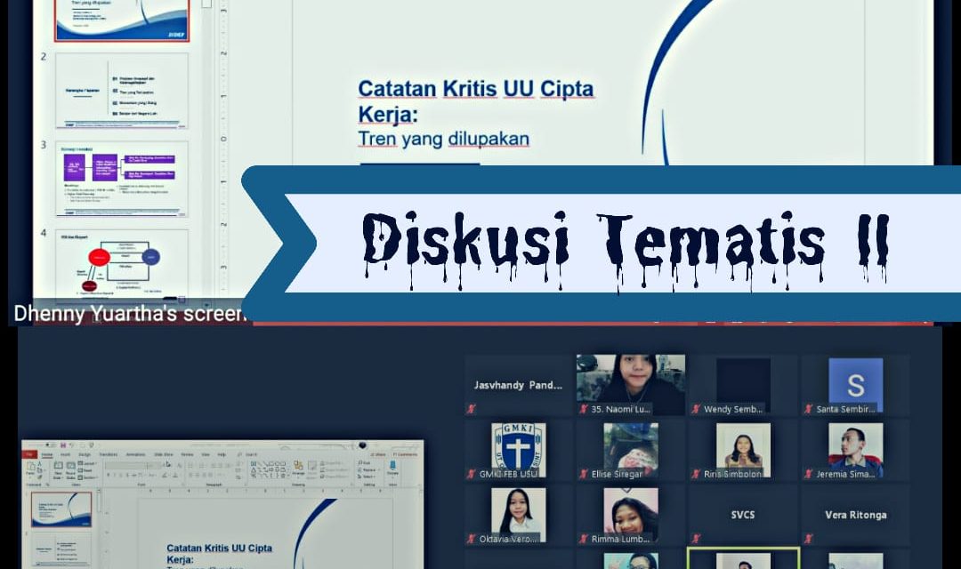Open the View ribbon tab

pyautogui.click(x=206, y=454)
